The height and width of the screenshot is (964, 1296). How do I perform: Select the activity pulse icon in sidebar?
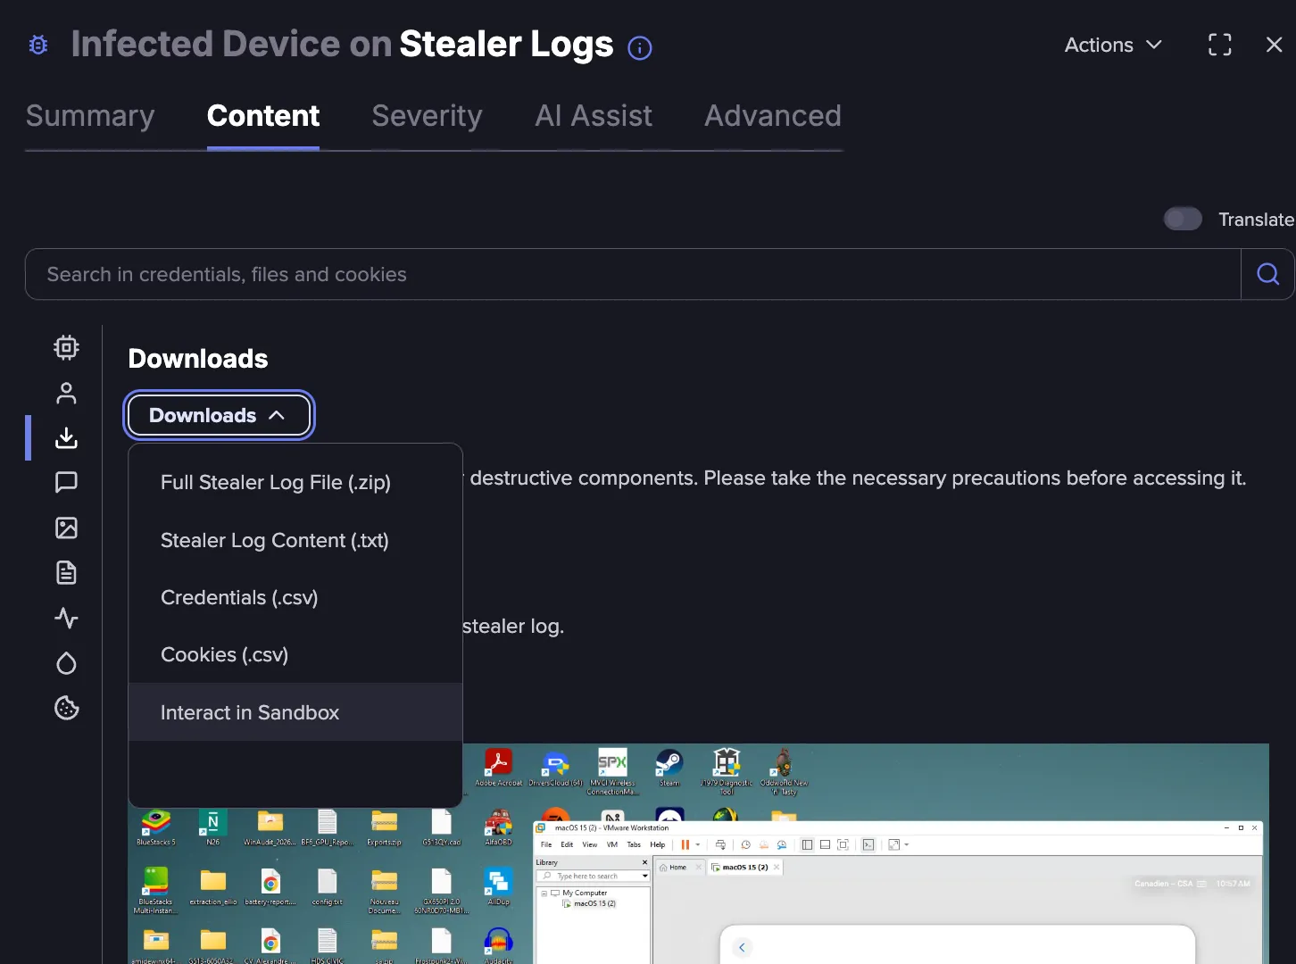click(66, 618)
